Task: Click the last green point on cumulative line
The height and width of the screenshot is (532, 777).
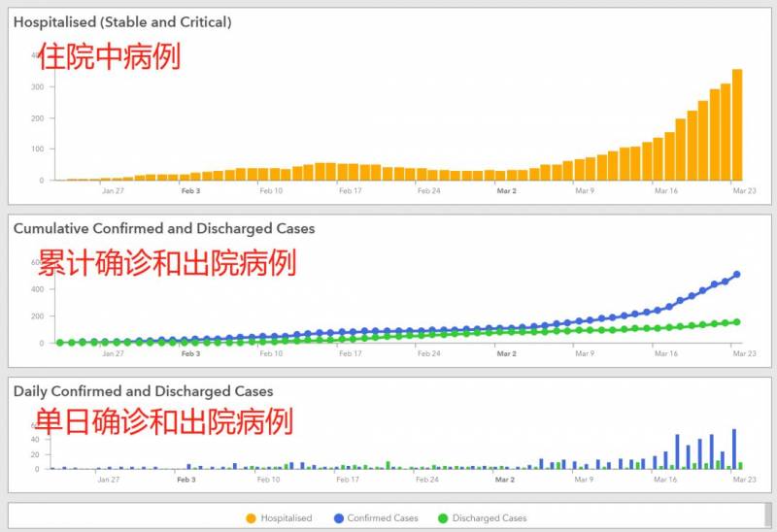Action: [737, 322]
